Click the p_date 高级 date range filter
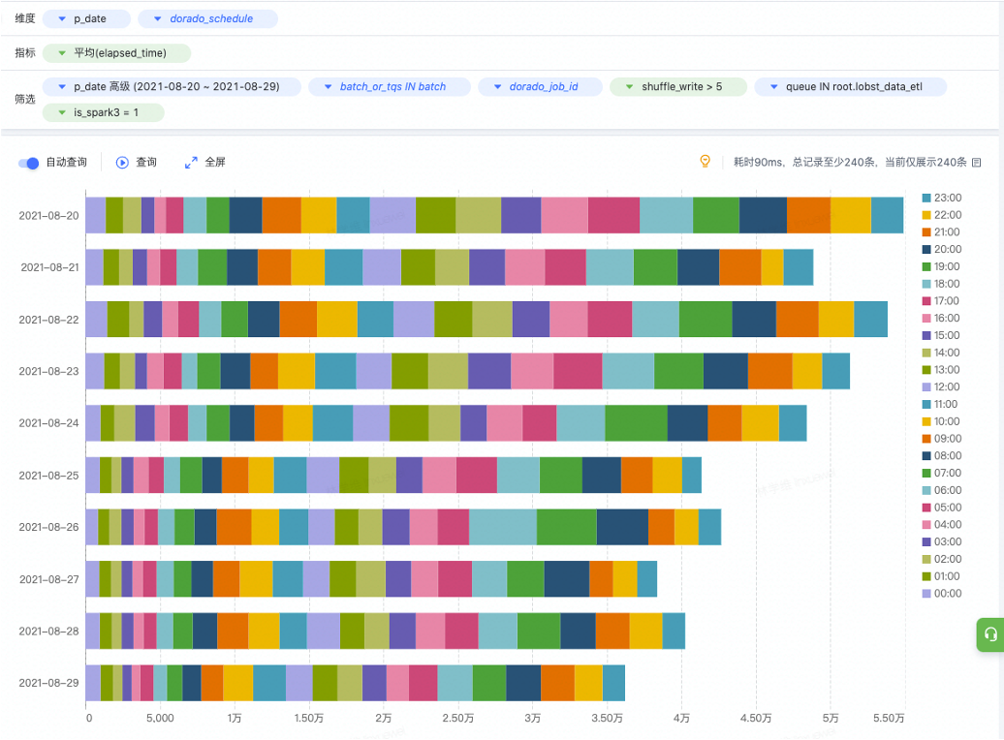The height and width of the screenshot is (740, 1004). (168, 87)
